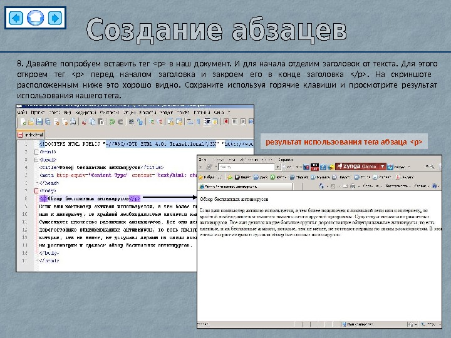This screenshot has width=451, height=338.
Task: Click the closing body tag line
Action: click(x=49, y=253)
